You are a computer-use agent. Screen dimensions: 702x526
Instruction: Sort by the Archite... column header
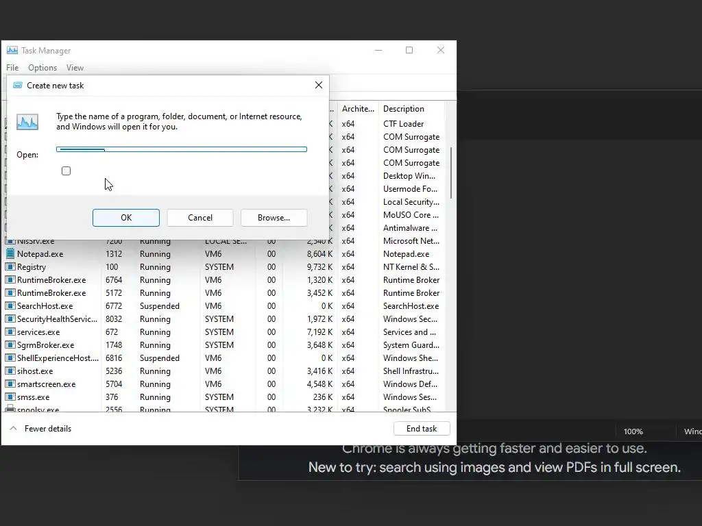(358, 109)
